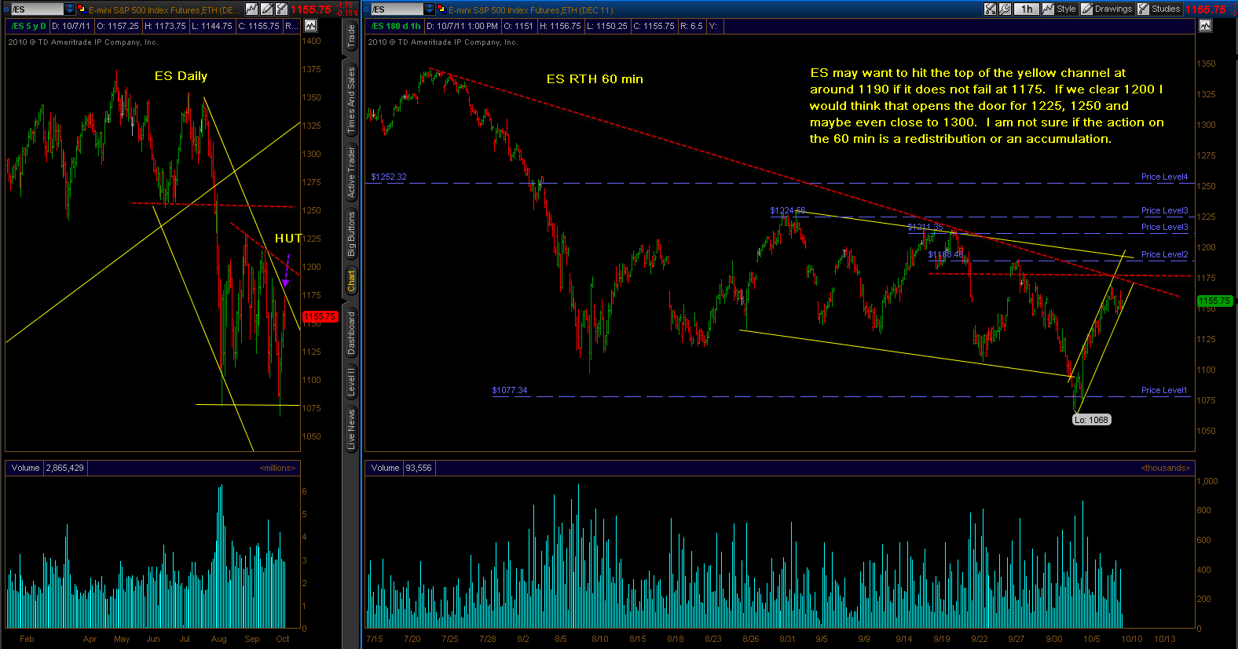Click the E-mini S&P 500 description in hourly header

[531, 9]
